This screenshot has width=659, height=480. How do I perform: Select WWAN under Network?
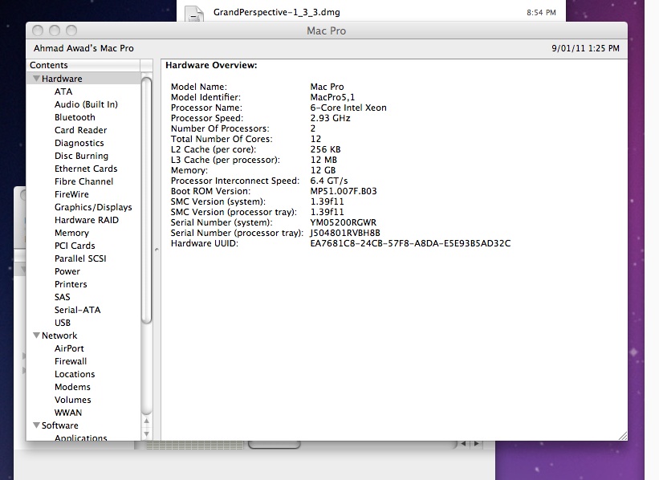click(x=68, y=413)
